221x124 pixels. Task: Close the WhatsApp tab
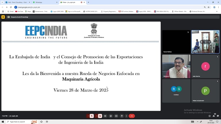pyautogui.click(x=57, y=2)
